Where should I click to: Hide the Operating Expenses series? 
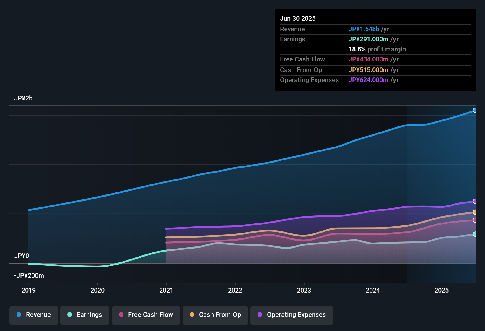[292, 315]
